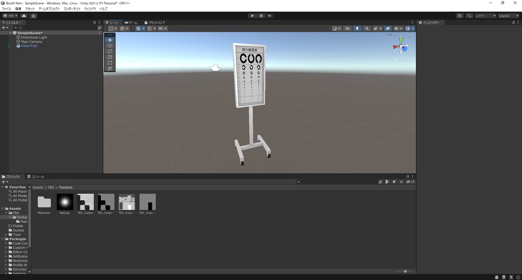Open the ゲームオブジェクト menu
This screenshot has width=522, height=280.
pos(49,9)
